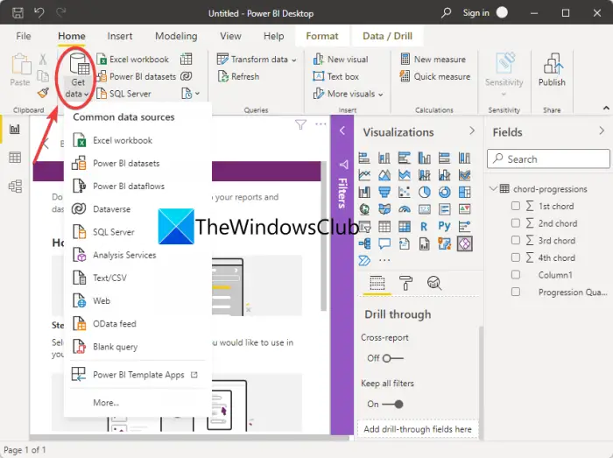Viewport: 613px width, 458px height.
Task: Collapse the Visualizations pane chevron
Action: (472, 130)
